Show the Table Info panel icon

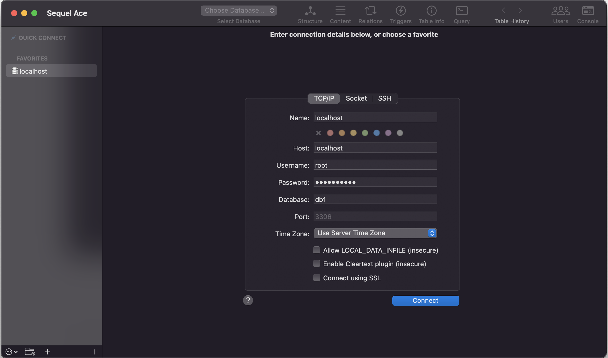[431, 11]
